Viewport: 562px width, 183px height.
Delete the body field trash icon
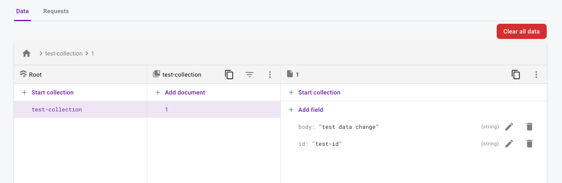(x=529, y=127)
